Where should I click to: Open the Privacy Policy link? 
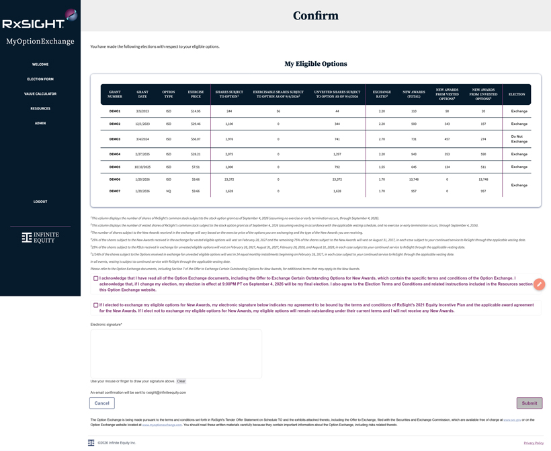[534, 443]
